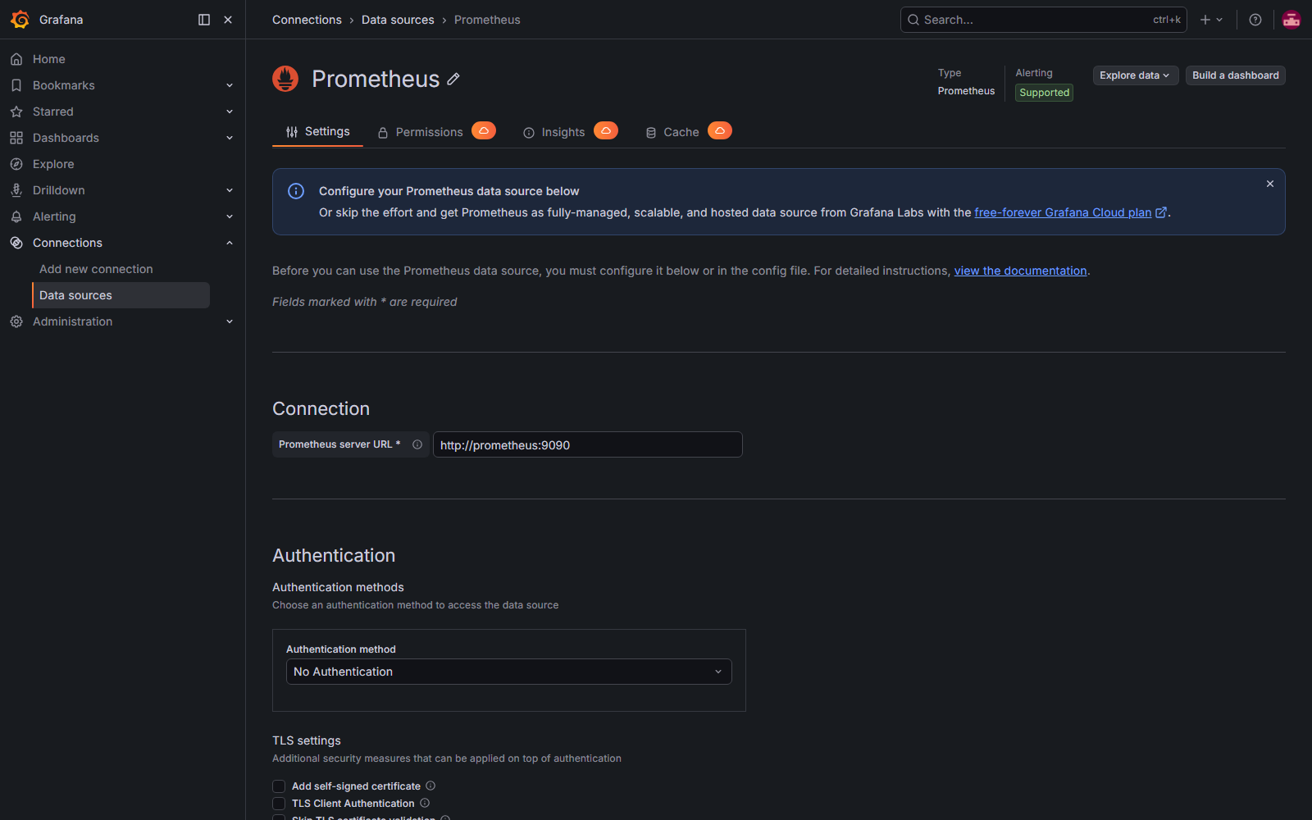Click the Prometheus flame logo
1312x820 pixels.
[x=285, y=79]
